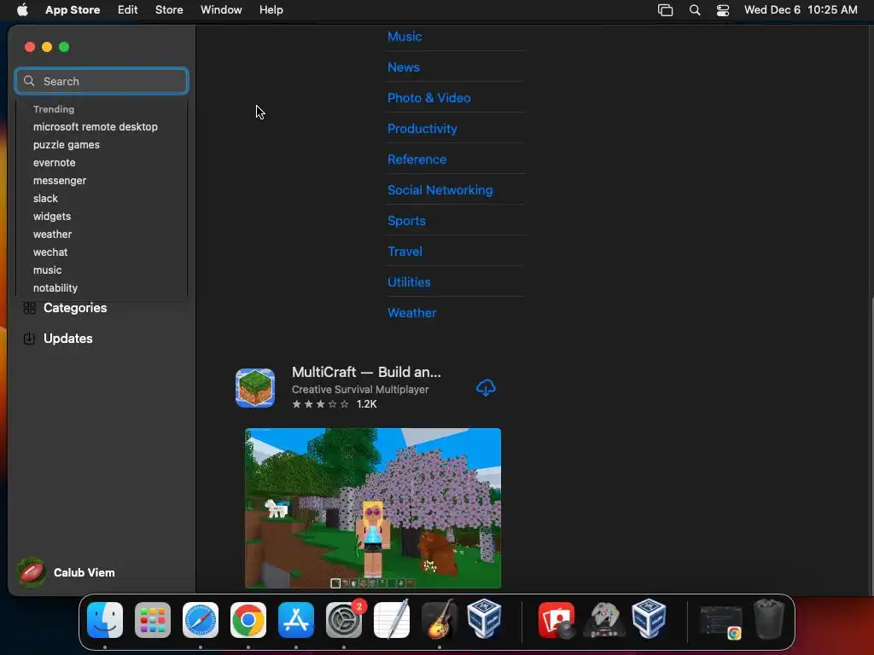Select the 'wechat' trending suggestion
The width and height of the screenshot is (874, 655).
[50, 252]
